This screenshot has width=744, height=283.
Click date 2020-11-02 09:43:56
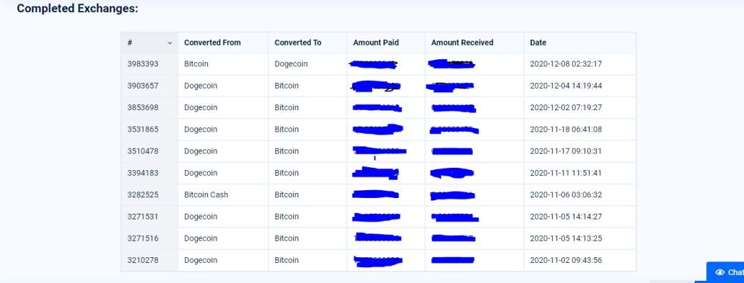[x=566, y=260]
